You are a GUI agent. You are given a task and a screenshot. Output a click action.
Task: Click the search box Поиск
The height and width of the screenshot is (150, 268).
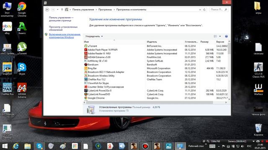click(219, 10)
